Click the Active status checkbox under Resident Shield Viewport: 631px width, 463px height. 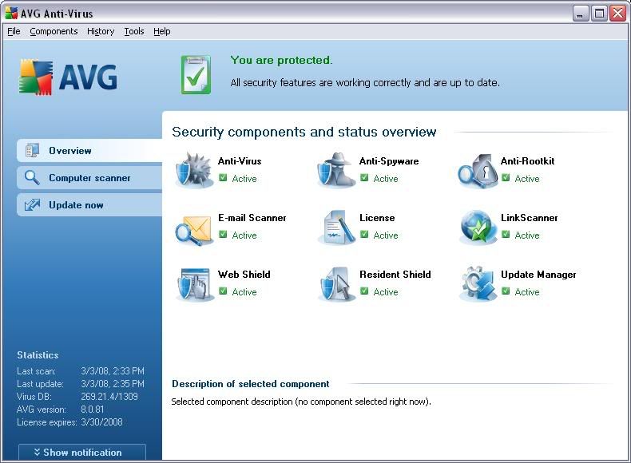365,291
